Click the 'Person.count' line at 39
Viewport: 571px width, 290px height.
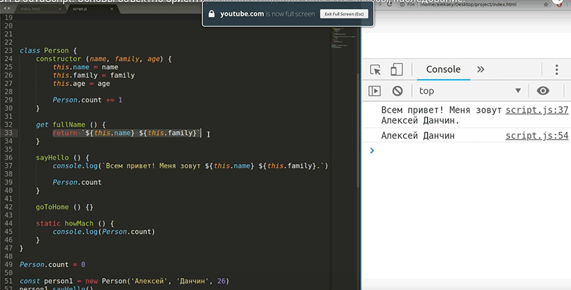pos(77,182)
